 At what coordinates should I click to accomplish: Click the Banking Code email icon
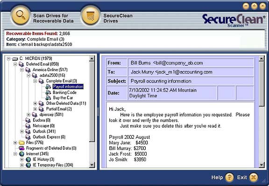[x=48, y=93]
